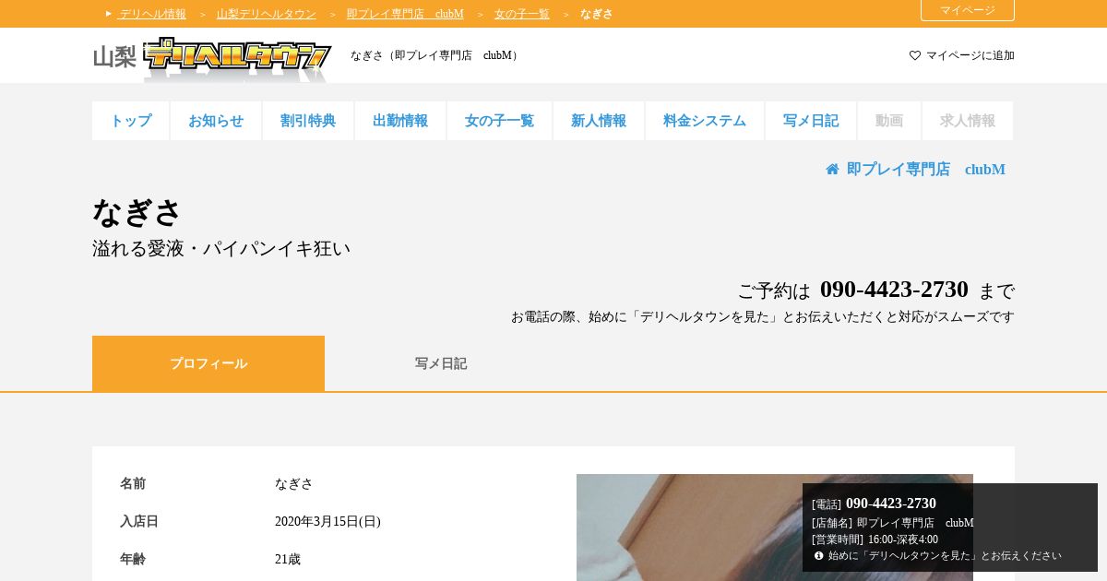Select the プロフィール tab
Viewport: 1107px width, 581px height.
[x=208, y=363]
